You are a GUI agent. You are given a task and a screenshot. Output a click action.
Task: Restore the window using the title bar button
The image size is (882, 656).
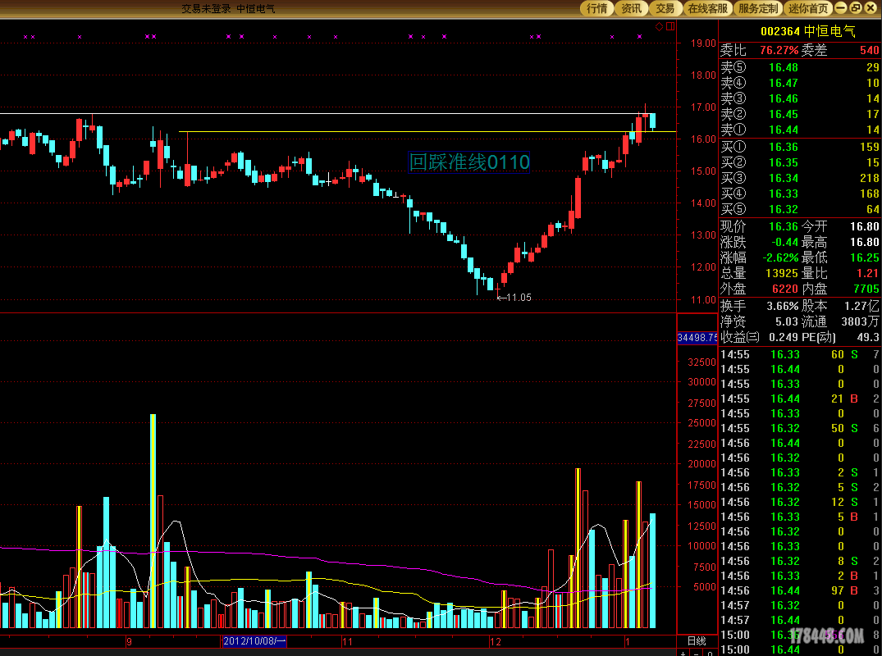pos(857,8)
